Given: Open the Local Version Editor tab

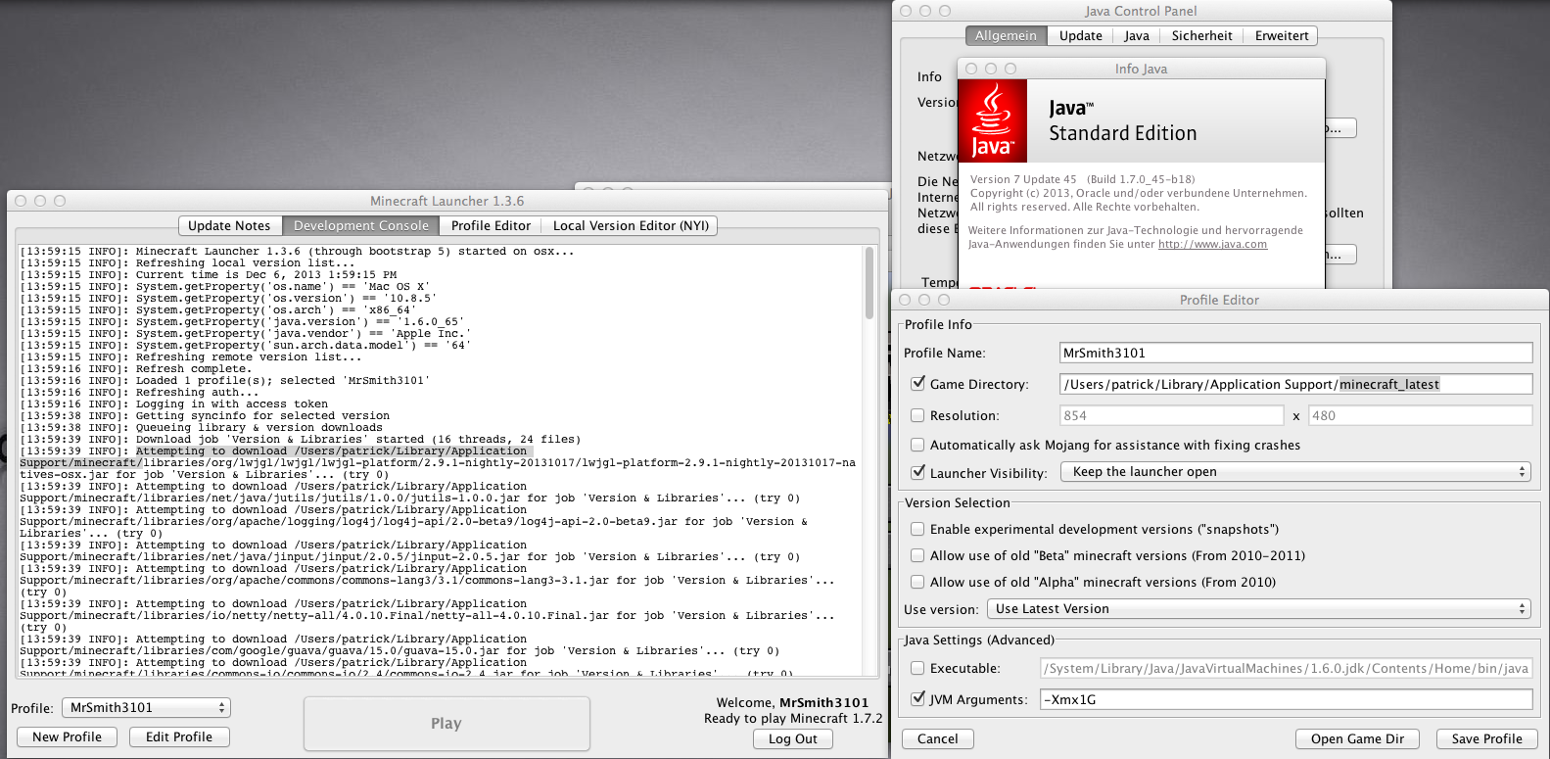Looking at the screenshot, I should 631,226.
